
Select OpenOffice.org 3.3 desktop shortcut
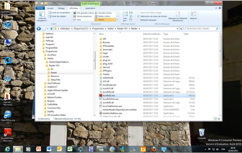point(8,117)
